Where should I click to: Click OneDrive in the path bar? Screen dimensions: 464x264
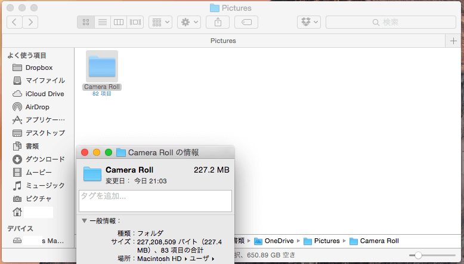pyautogui.click(x=274, y=241)
